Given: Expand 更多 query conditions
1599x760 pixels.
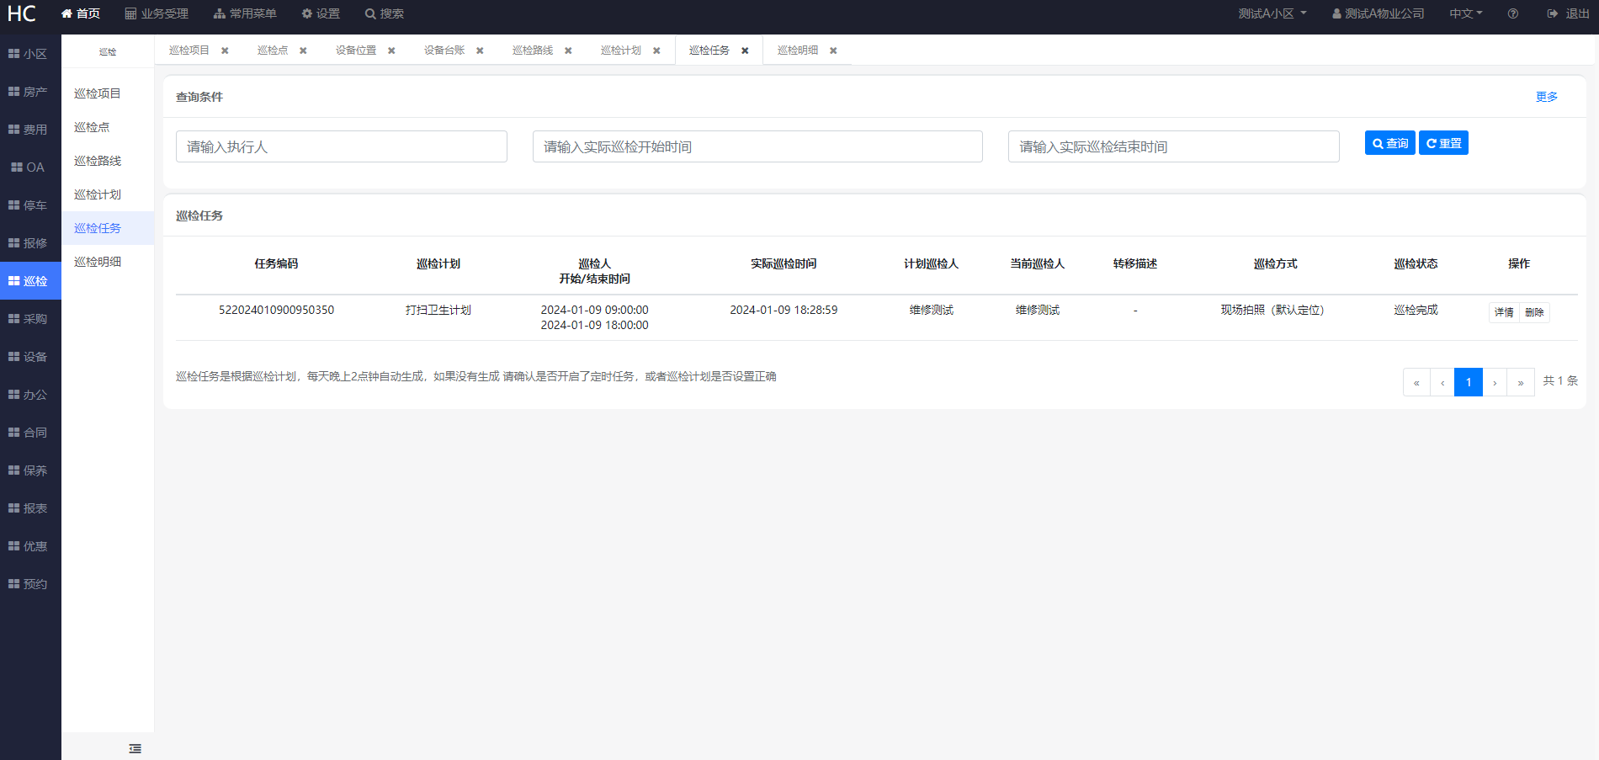Looking at the screenshot, I should [1546, 97].
